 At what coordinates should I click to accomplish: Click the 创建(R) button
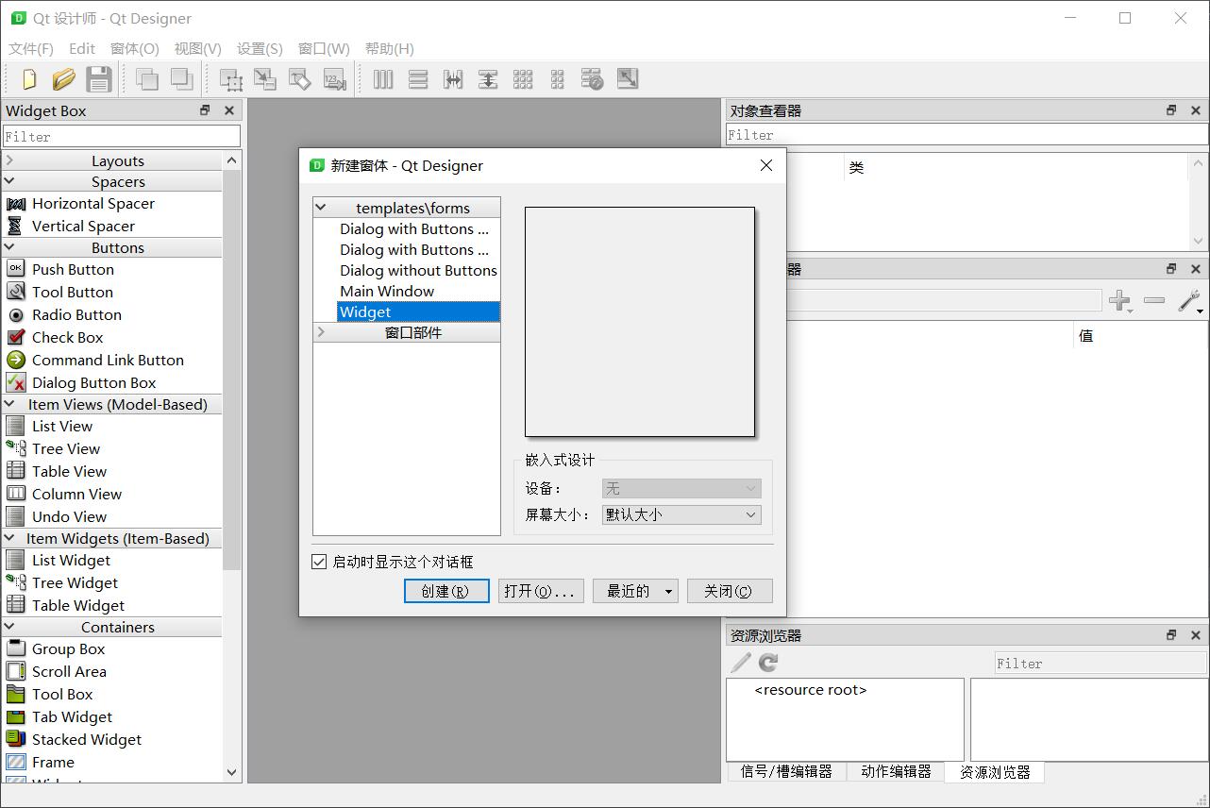pos(446,590)
